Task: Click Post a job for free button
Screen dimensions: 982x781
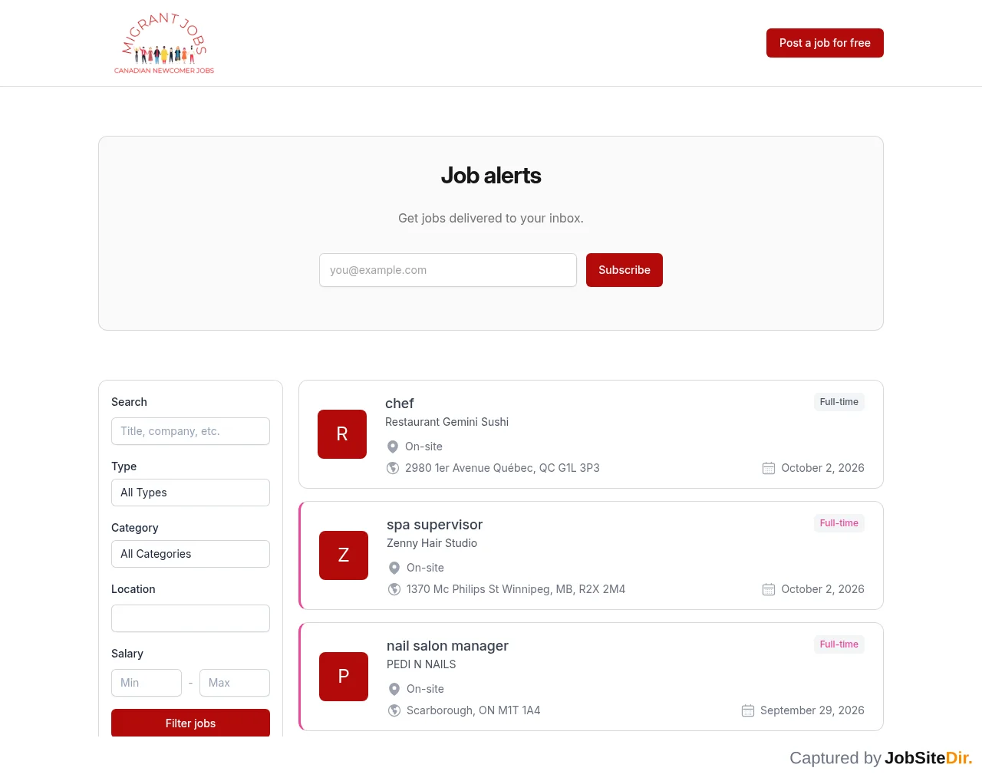Action: pos(825,43)
